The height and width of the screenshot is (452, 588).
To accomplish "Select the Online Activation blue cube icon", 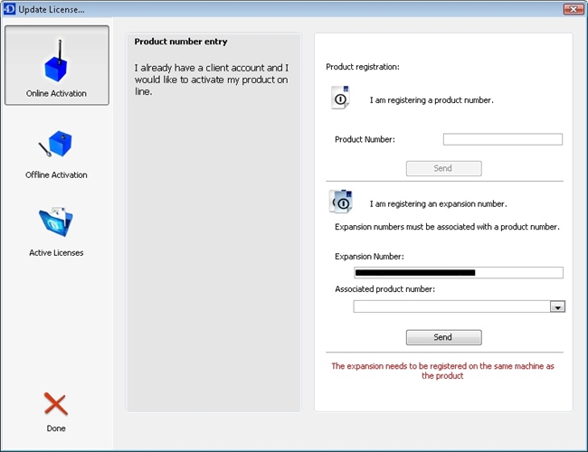I will tap(56, 62).
